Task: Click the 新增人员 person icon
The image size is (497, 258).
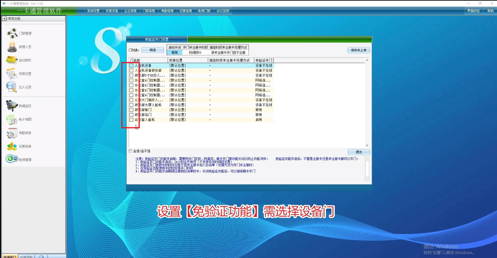Action: (12, 47)
